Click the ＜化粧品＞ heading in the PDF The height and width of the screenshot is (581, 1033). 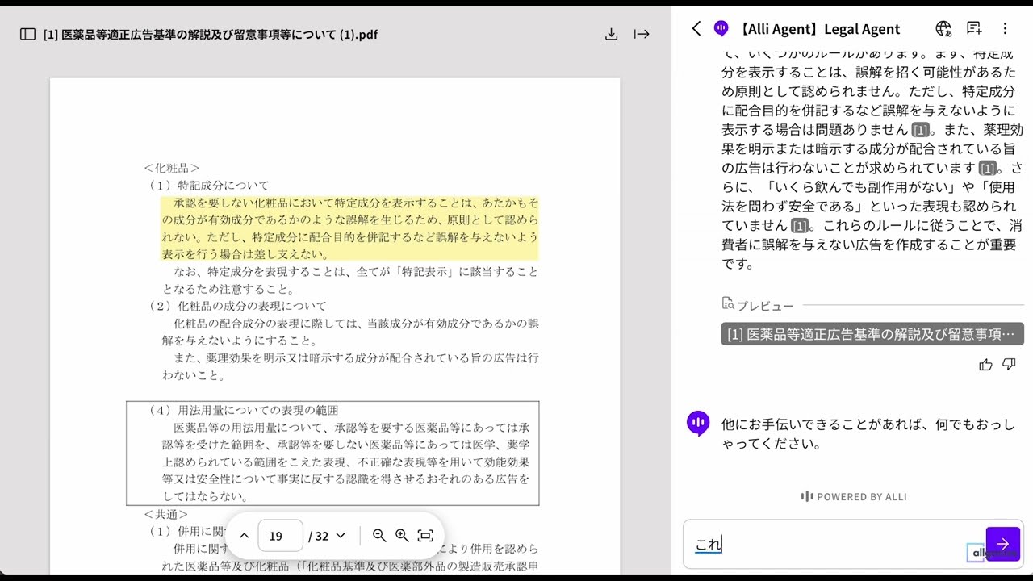pyautogui.click(x=171, y=168)
